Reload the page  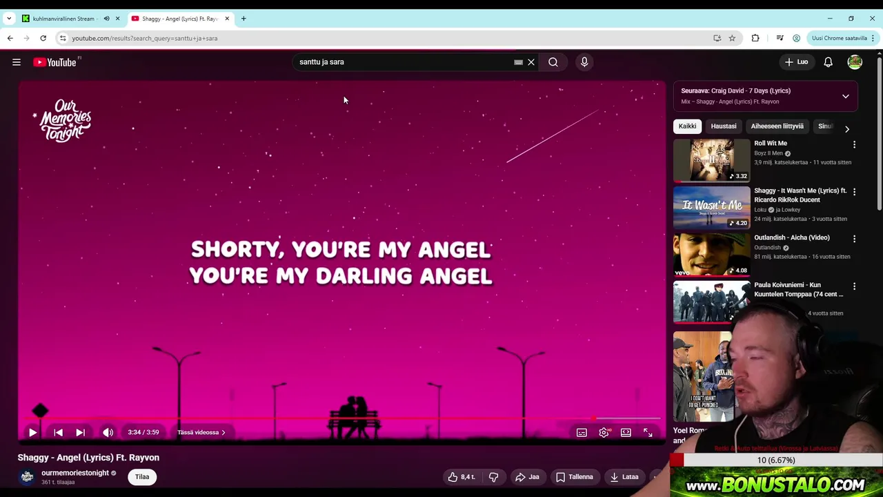pos(43,38)
